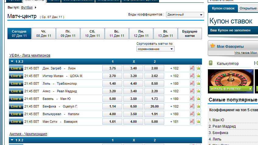Click Live в badge for Ман Сити – Бавария
258x145 pixels.
pyautogui.click(x=16, y=122)
